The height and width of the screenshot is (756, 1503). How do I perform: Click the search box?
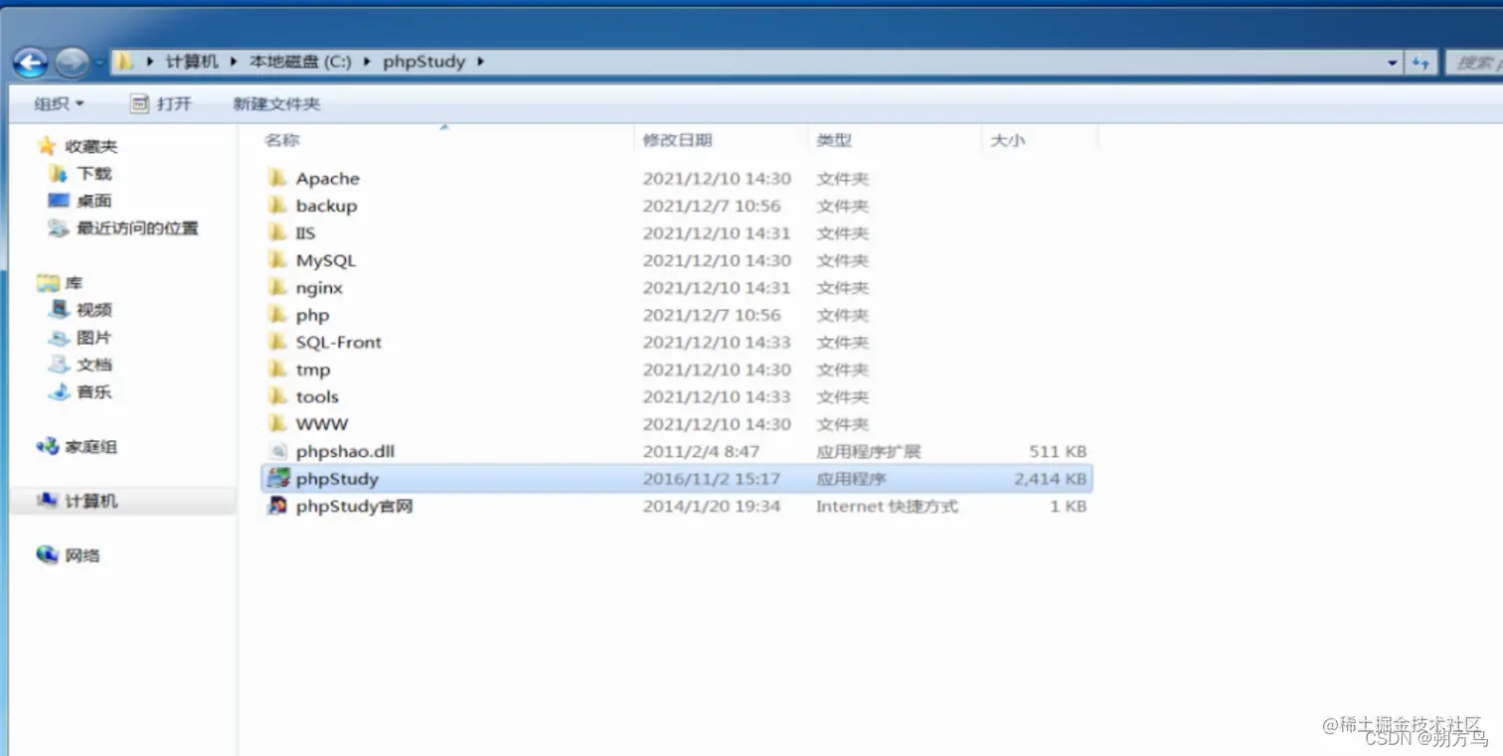pos(1473,63)
